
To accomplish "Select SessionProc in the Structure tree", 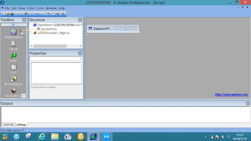I will [47, 29].
